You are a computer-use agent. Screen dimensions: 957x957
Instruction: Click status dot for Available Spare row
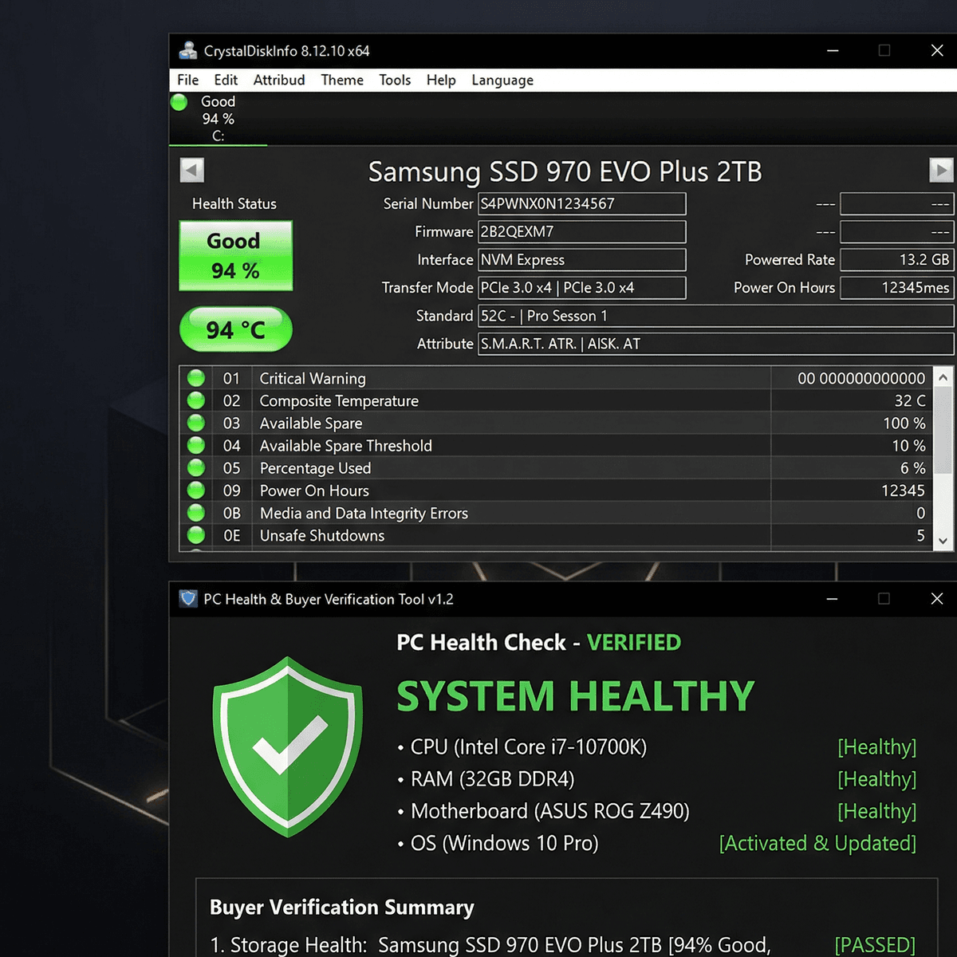196,423
